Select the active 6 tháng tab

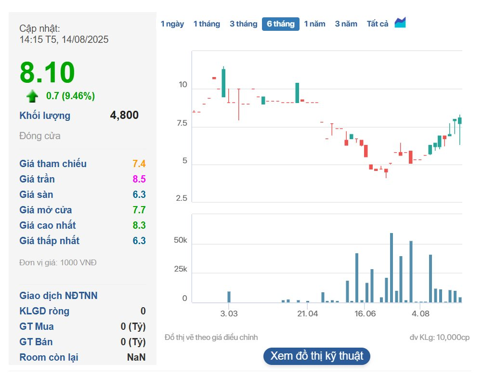(280, 24)
